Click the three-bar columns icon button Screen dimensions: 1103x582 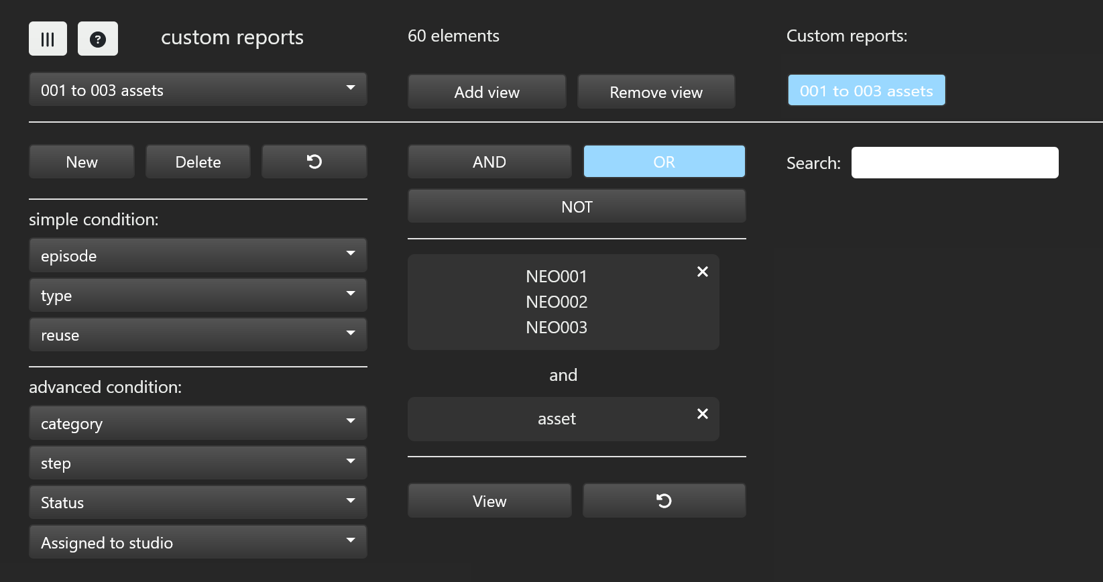point(48,39)
